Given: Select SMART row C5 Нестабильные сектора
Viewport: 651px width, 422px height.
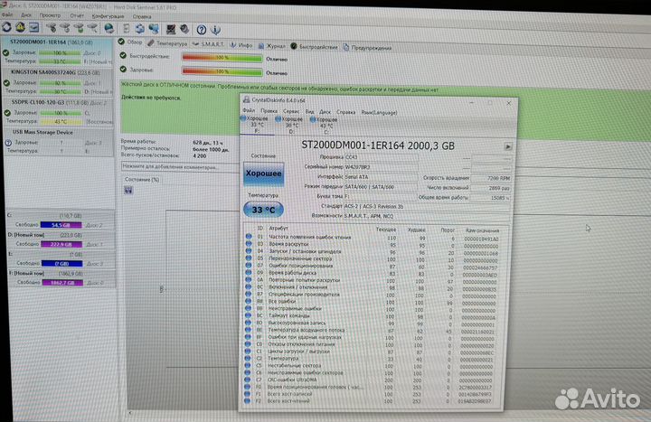Looking at the screenshot, I should click(372, 366).
